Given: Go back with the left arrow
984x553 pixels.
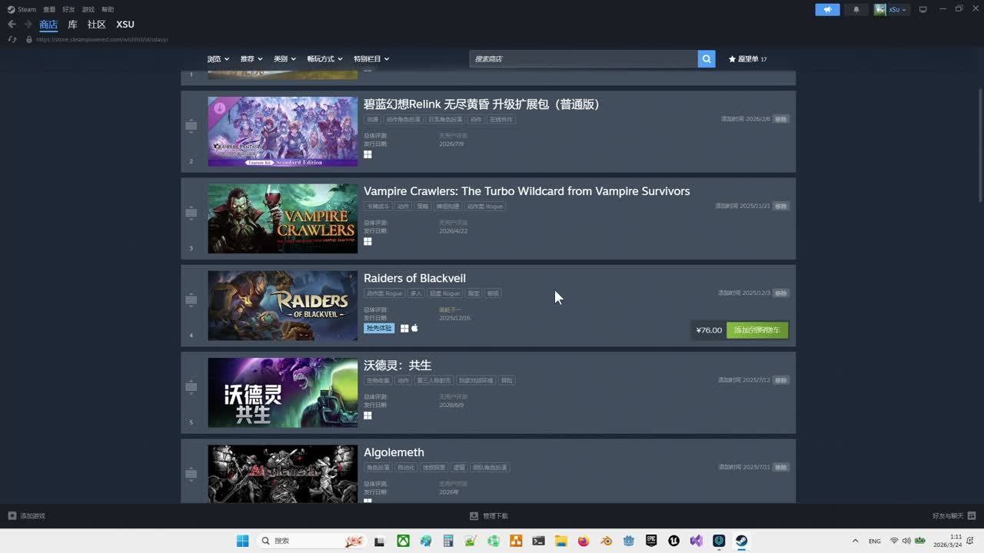Looking at the screenshot, I should click(12, 25).
